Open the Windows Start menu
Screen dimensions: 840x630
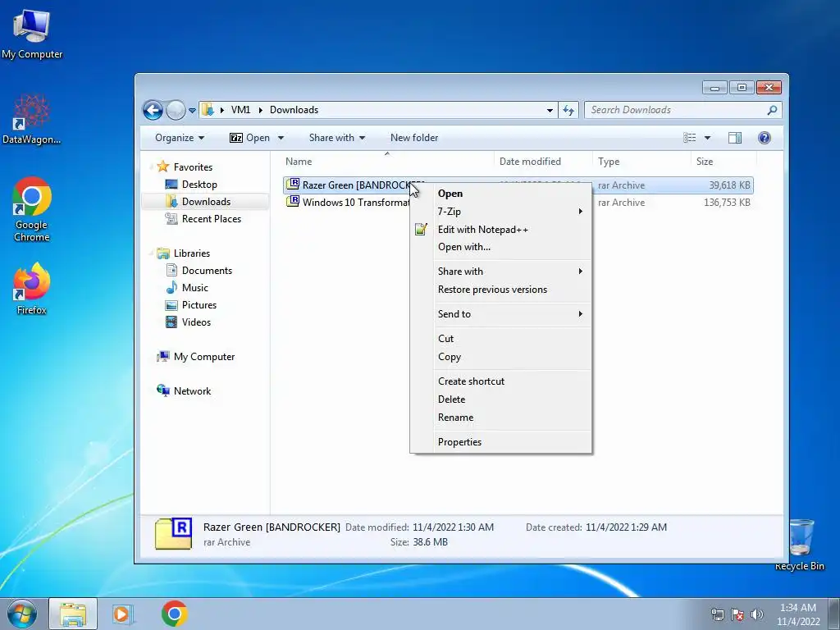(22, 614)
